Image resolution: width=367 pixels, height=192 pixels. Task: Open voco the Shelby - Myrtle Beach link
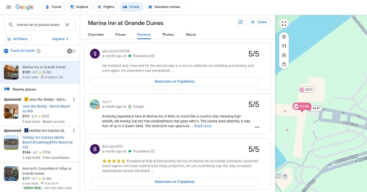(46, 109)
